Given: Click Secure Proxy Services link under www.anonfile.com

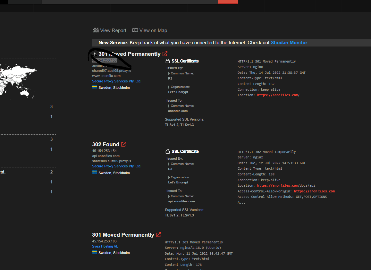Looking at the screenshot, I should pos(117,81).
